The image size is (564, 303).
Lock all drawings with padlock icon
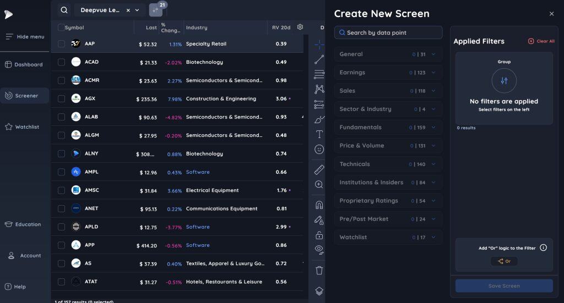[319, 235]
